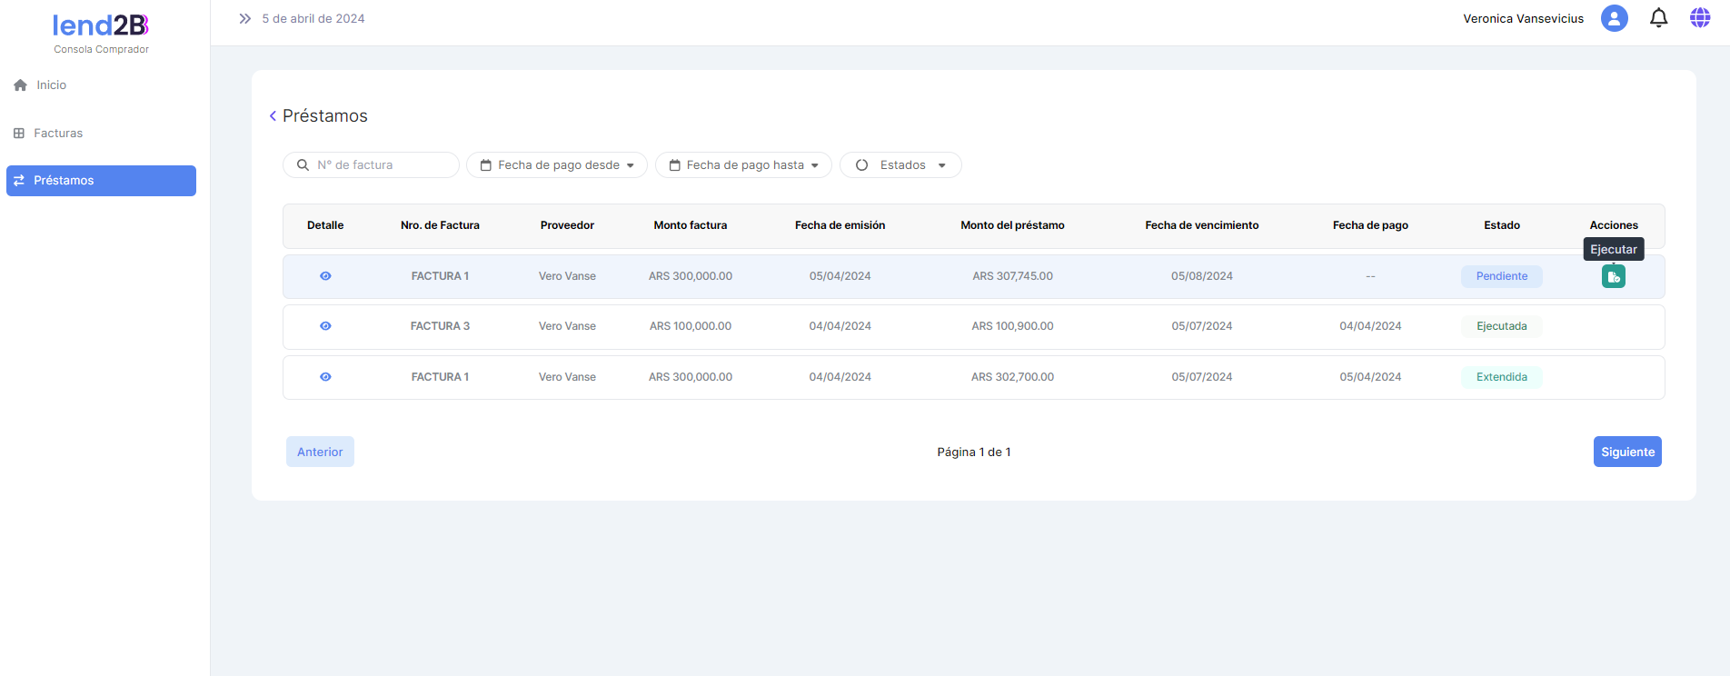Viewport: 1730px width, 676px height.
Task: Click the user profile avatar icon
Action: 1614,18
